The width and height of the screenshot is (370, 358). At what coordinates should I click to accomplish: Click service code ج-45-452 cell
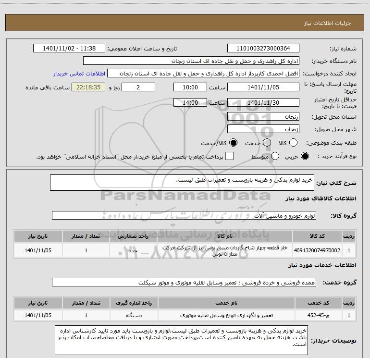pyautogui.click(x=318, y=315)
